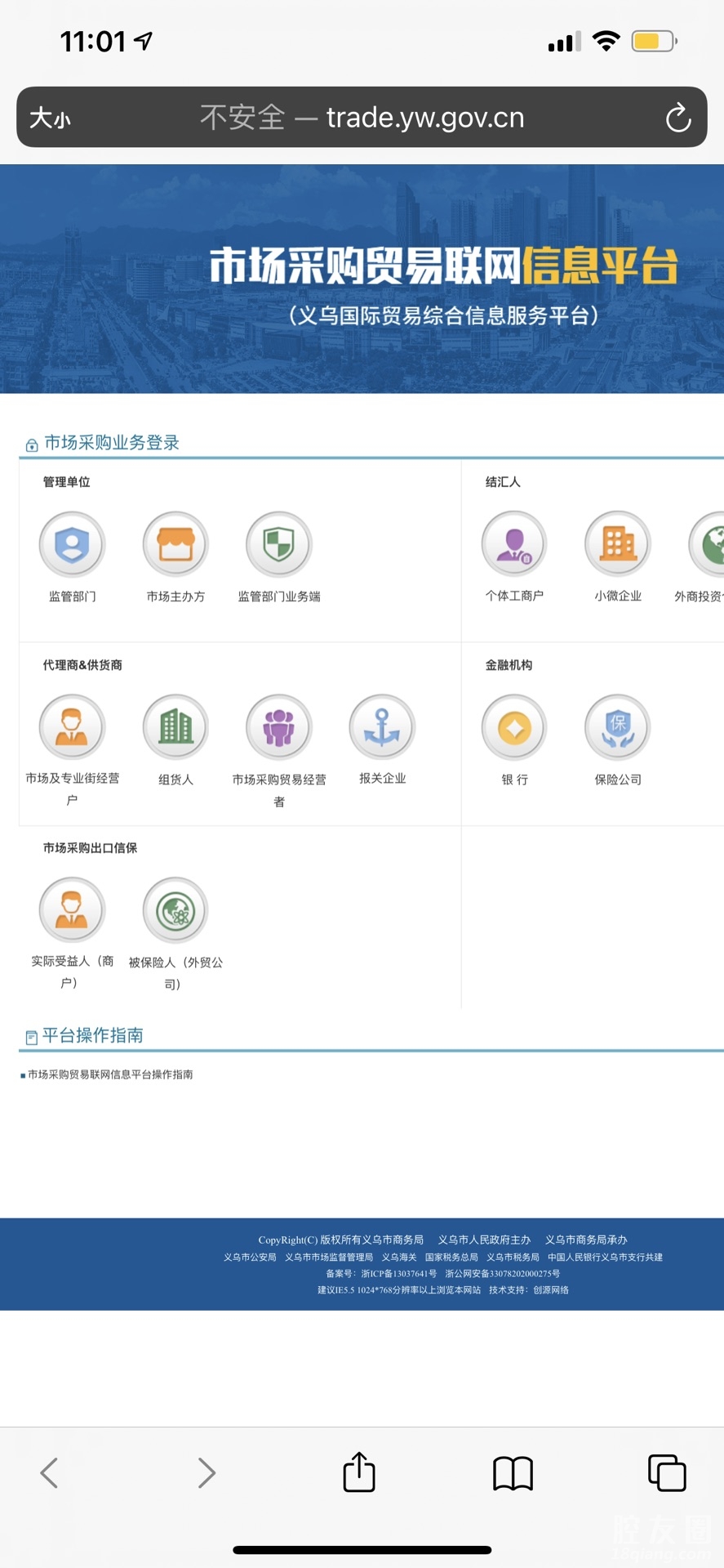
Task: Open the 大小 text size menu
Action: 51,118
